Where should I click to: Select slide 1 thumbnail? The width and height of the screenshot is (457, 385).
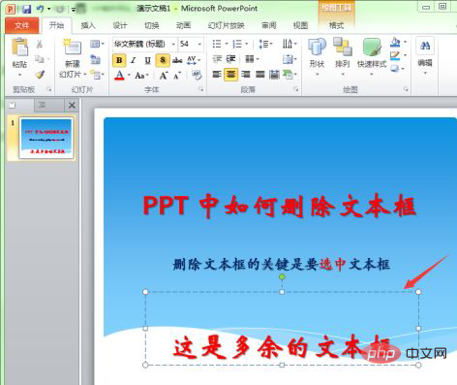[x=46, y=138]
